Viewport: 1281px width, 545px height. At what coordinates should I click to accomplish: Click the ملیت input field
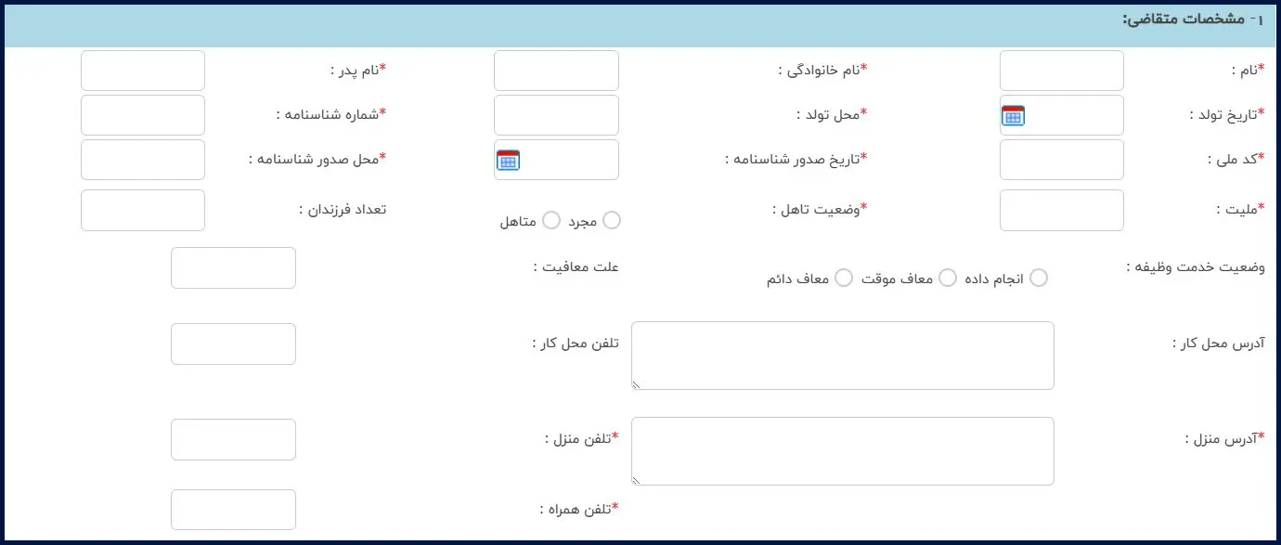coord(1061,210)
